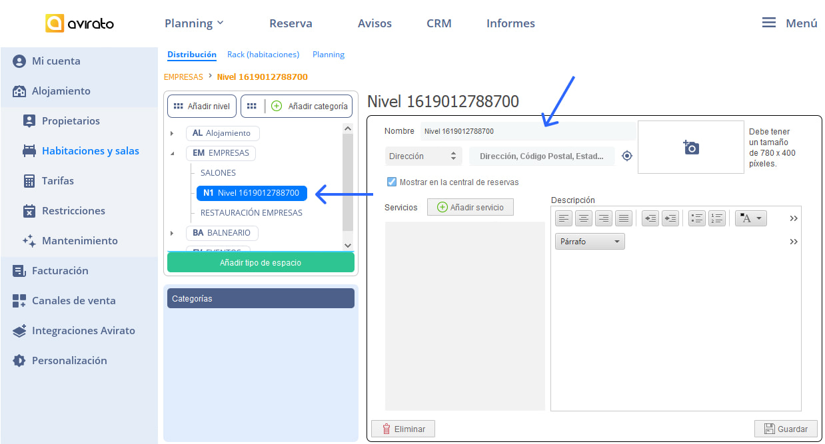Increase indent in the description editor
Viewport: 825px width, 444px height.
click(x=670, y=218)
